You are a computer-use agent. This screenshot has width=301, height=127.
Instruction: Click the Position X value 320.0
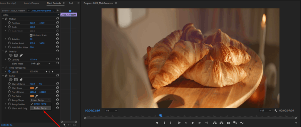point(32,23)
